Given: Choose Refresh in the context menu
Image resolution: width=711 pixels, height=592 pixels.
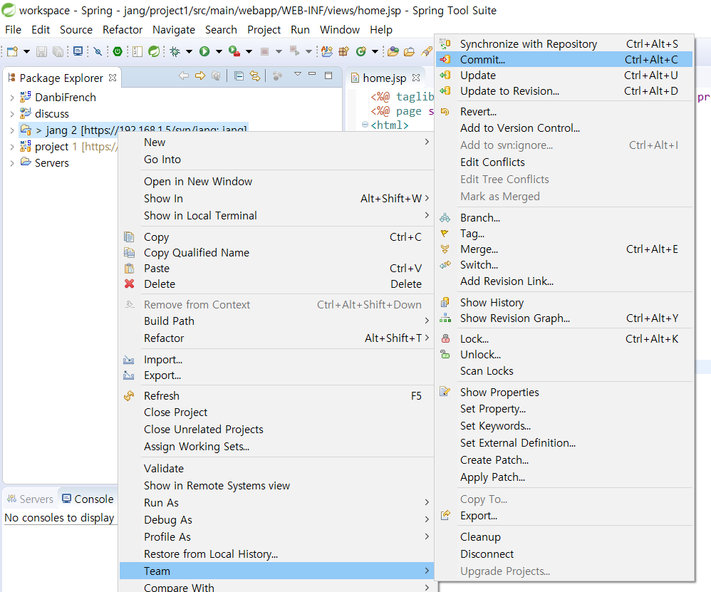Looking at the screenshot, I should 276,395.
